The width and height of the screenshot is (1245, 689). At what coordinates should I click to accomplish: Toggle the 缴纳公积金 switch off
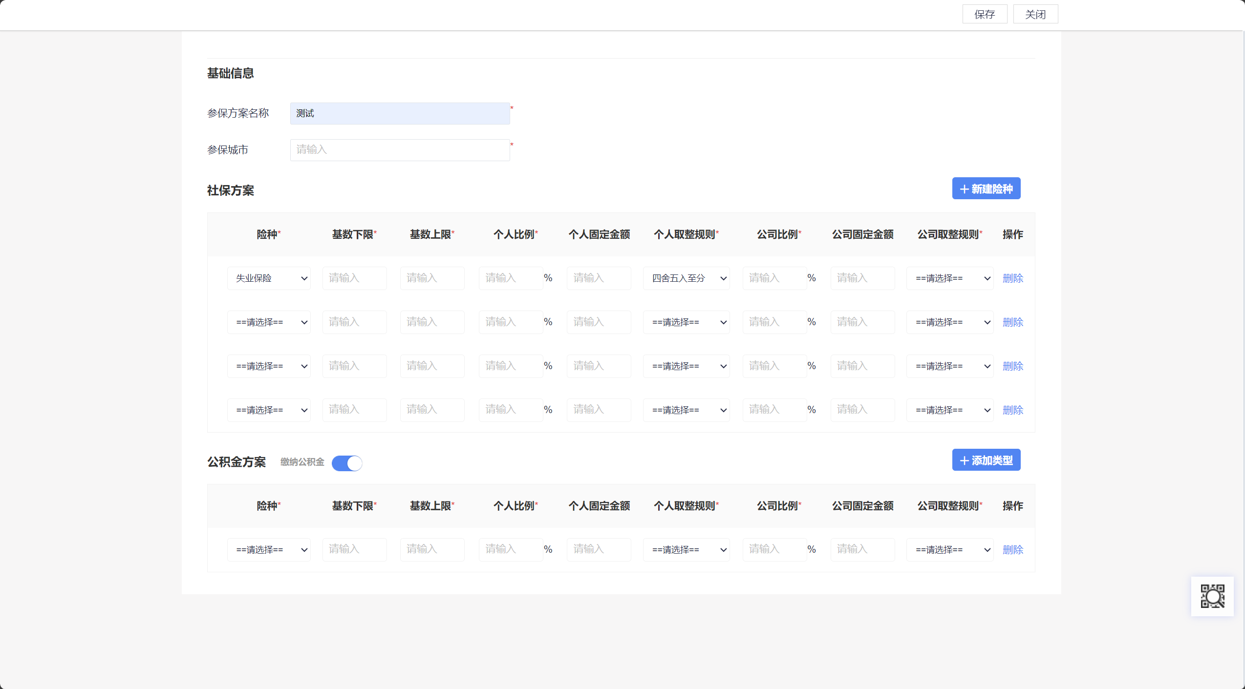coord(347,463)
